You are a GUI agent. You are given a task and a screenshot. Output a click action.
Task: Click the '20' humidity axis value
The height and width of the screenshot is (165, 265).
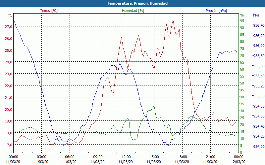[x=242, y=125]
